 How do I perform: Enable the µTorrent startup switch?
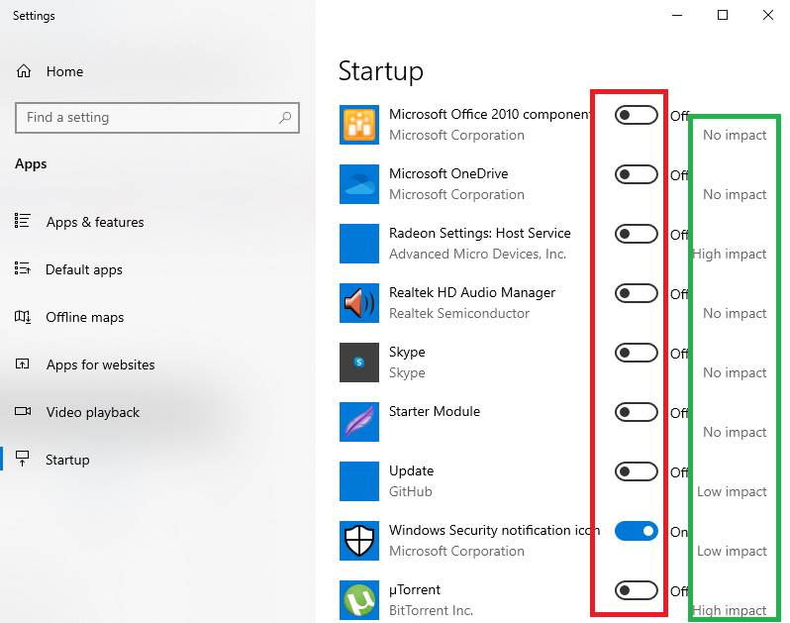tap(636, 591)
